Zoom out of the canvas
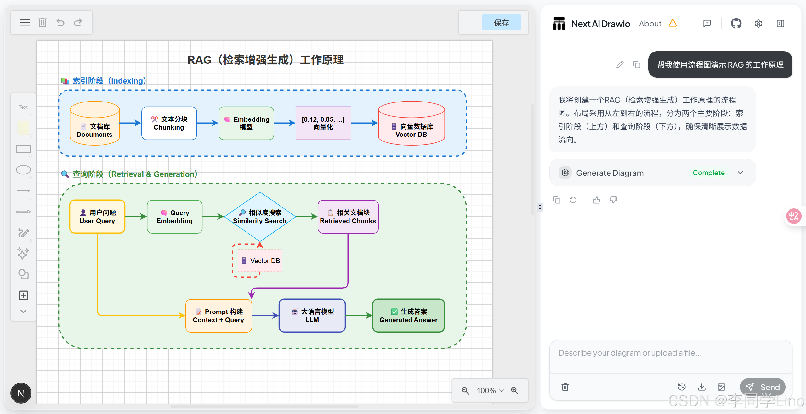This screenshot has height=414, width=806. tap(465, 390)
